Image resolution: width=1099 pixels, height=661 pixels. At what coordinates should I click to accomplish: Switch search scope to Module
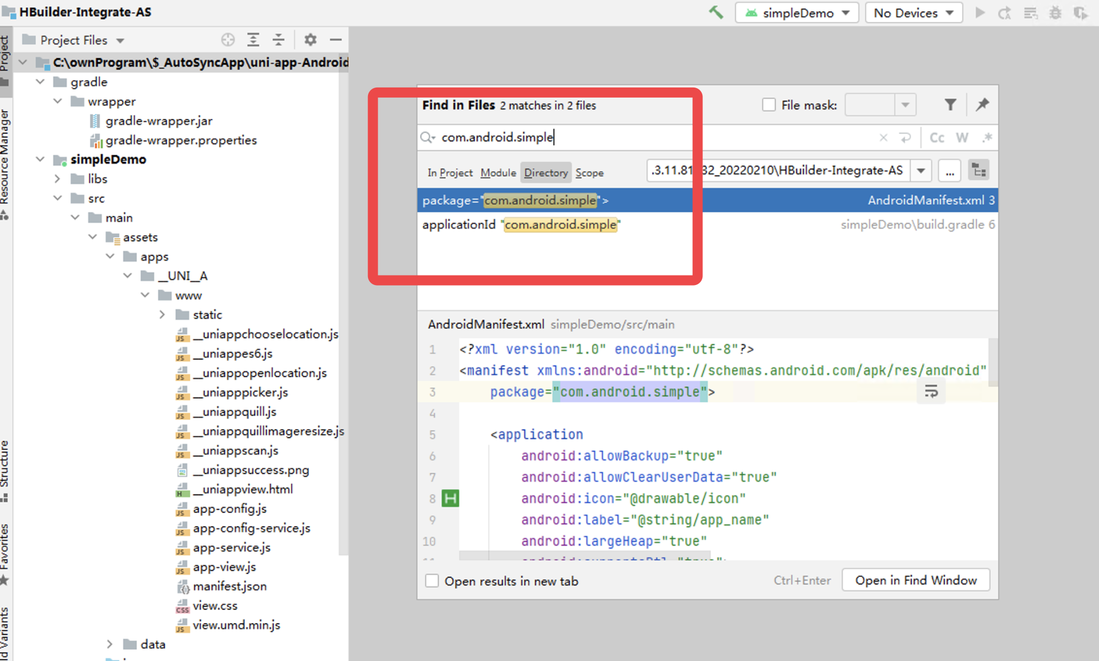pyautogui.click(x=498, y=172)
